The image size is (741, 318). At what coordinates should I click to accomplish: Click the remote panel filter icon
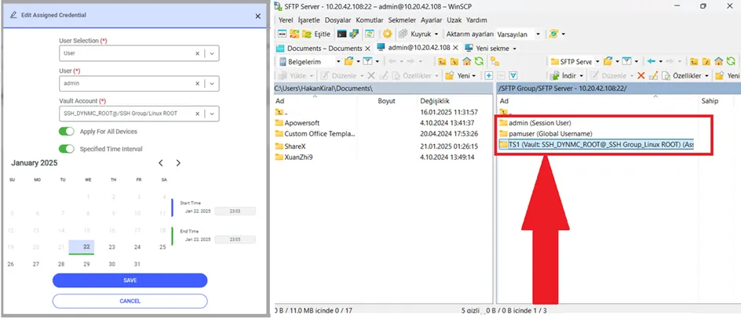click(x=626, y=61)
